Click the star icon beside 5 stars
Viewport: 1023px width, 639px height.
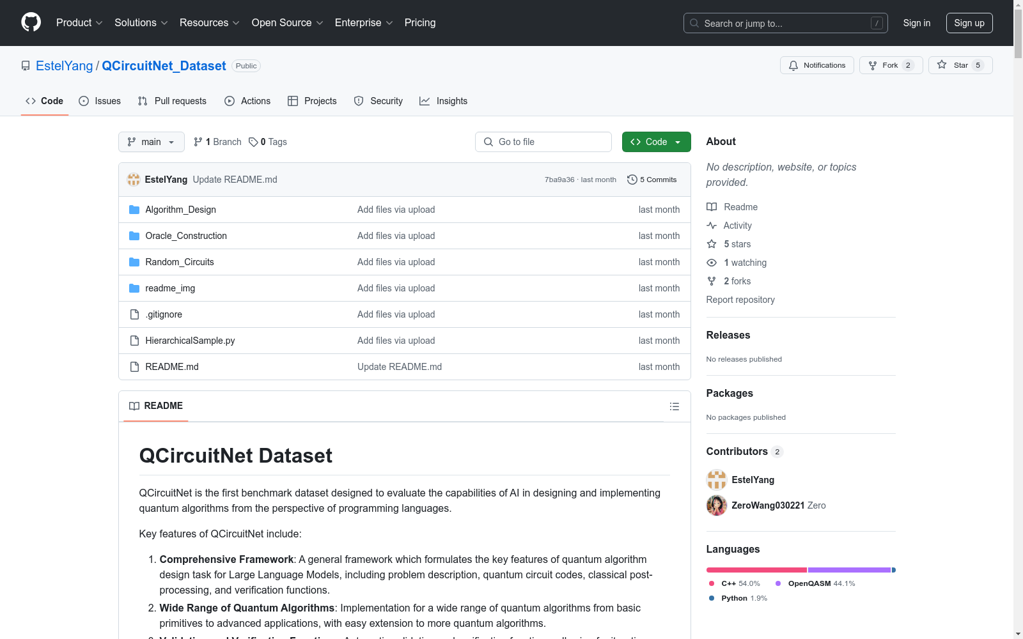pos(712,244)
